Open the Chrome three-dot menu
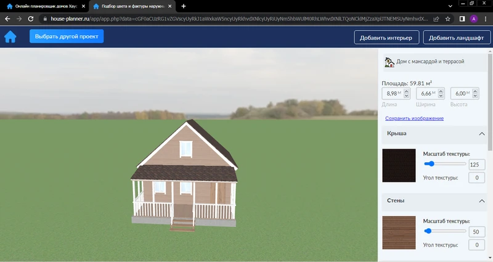This screenshot has width=493, height=262. coord(486,19)
